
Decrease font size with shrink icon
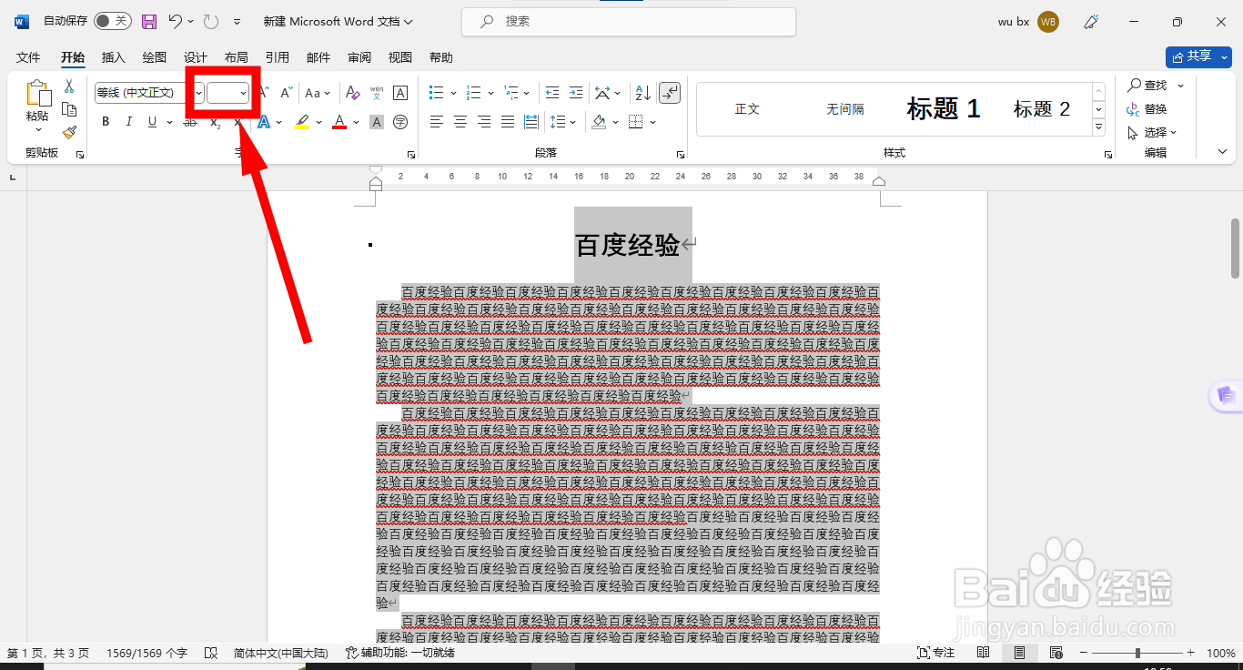pyautogui.click(x=286, y=93)
